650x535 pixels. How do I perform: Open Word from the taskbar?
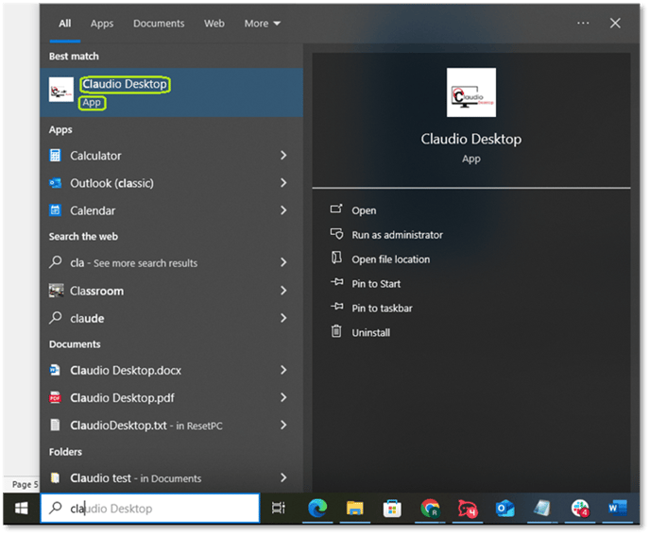(x=617, y=508)
